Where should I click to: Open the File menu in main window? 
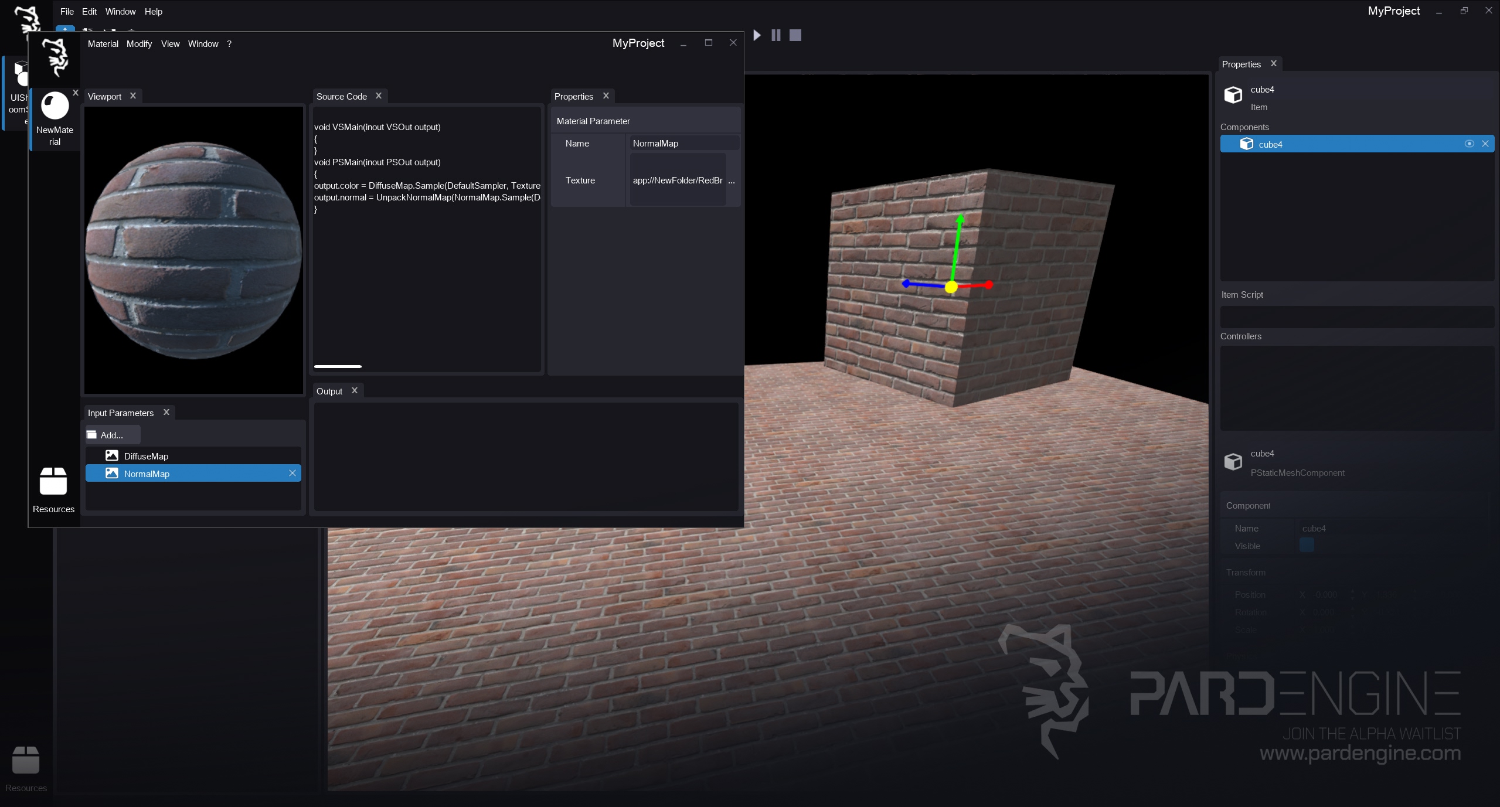(67, 12)
